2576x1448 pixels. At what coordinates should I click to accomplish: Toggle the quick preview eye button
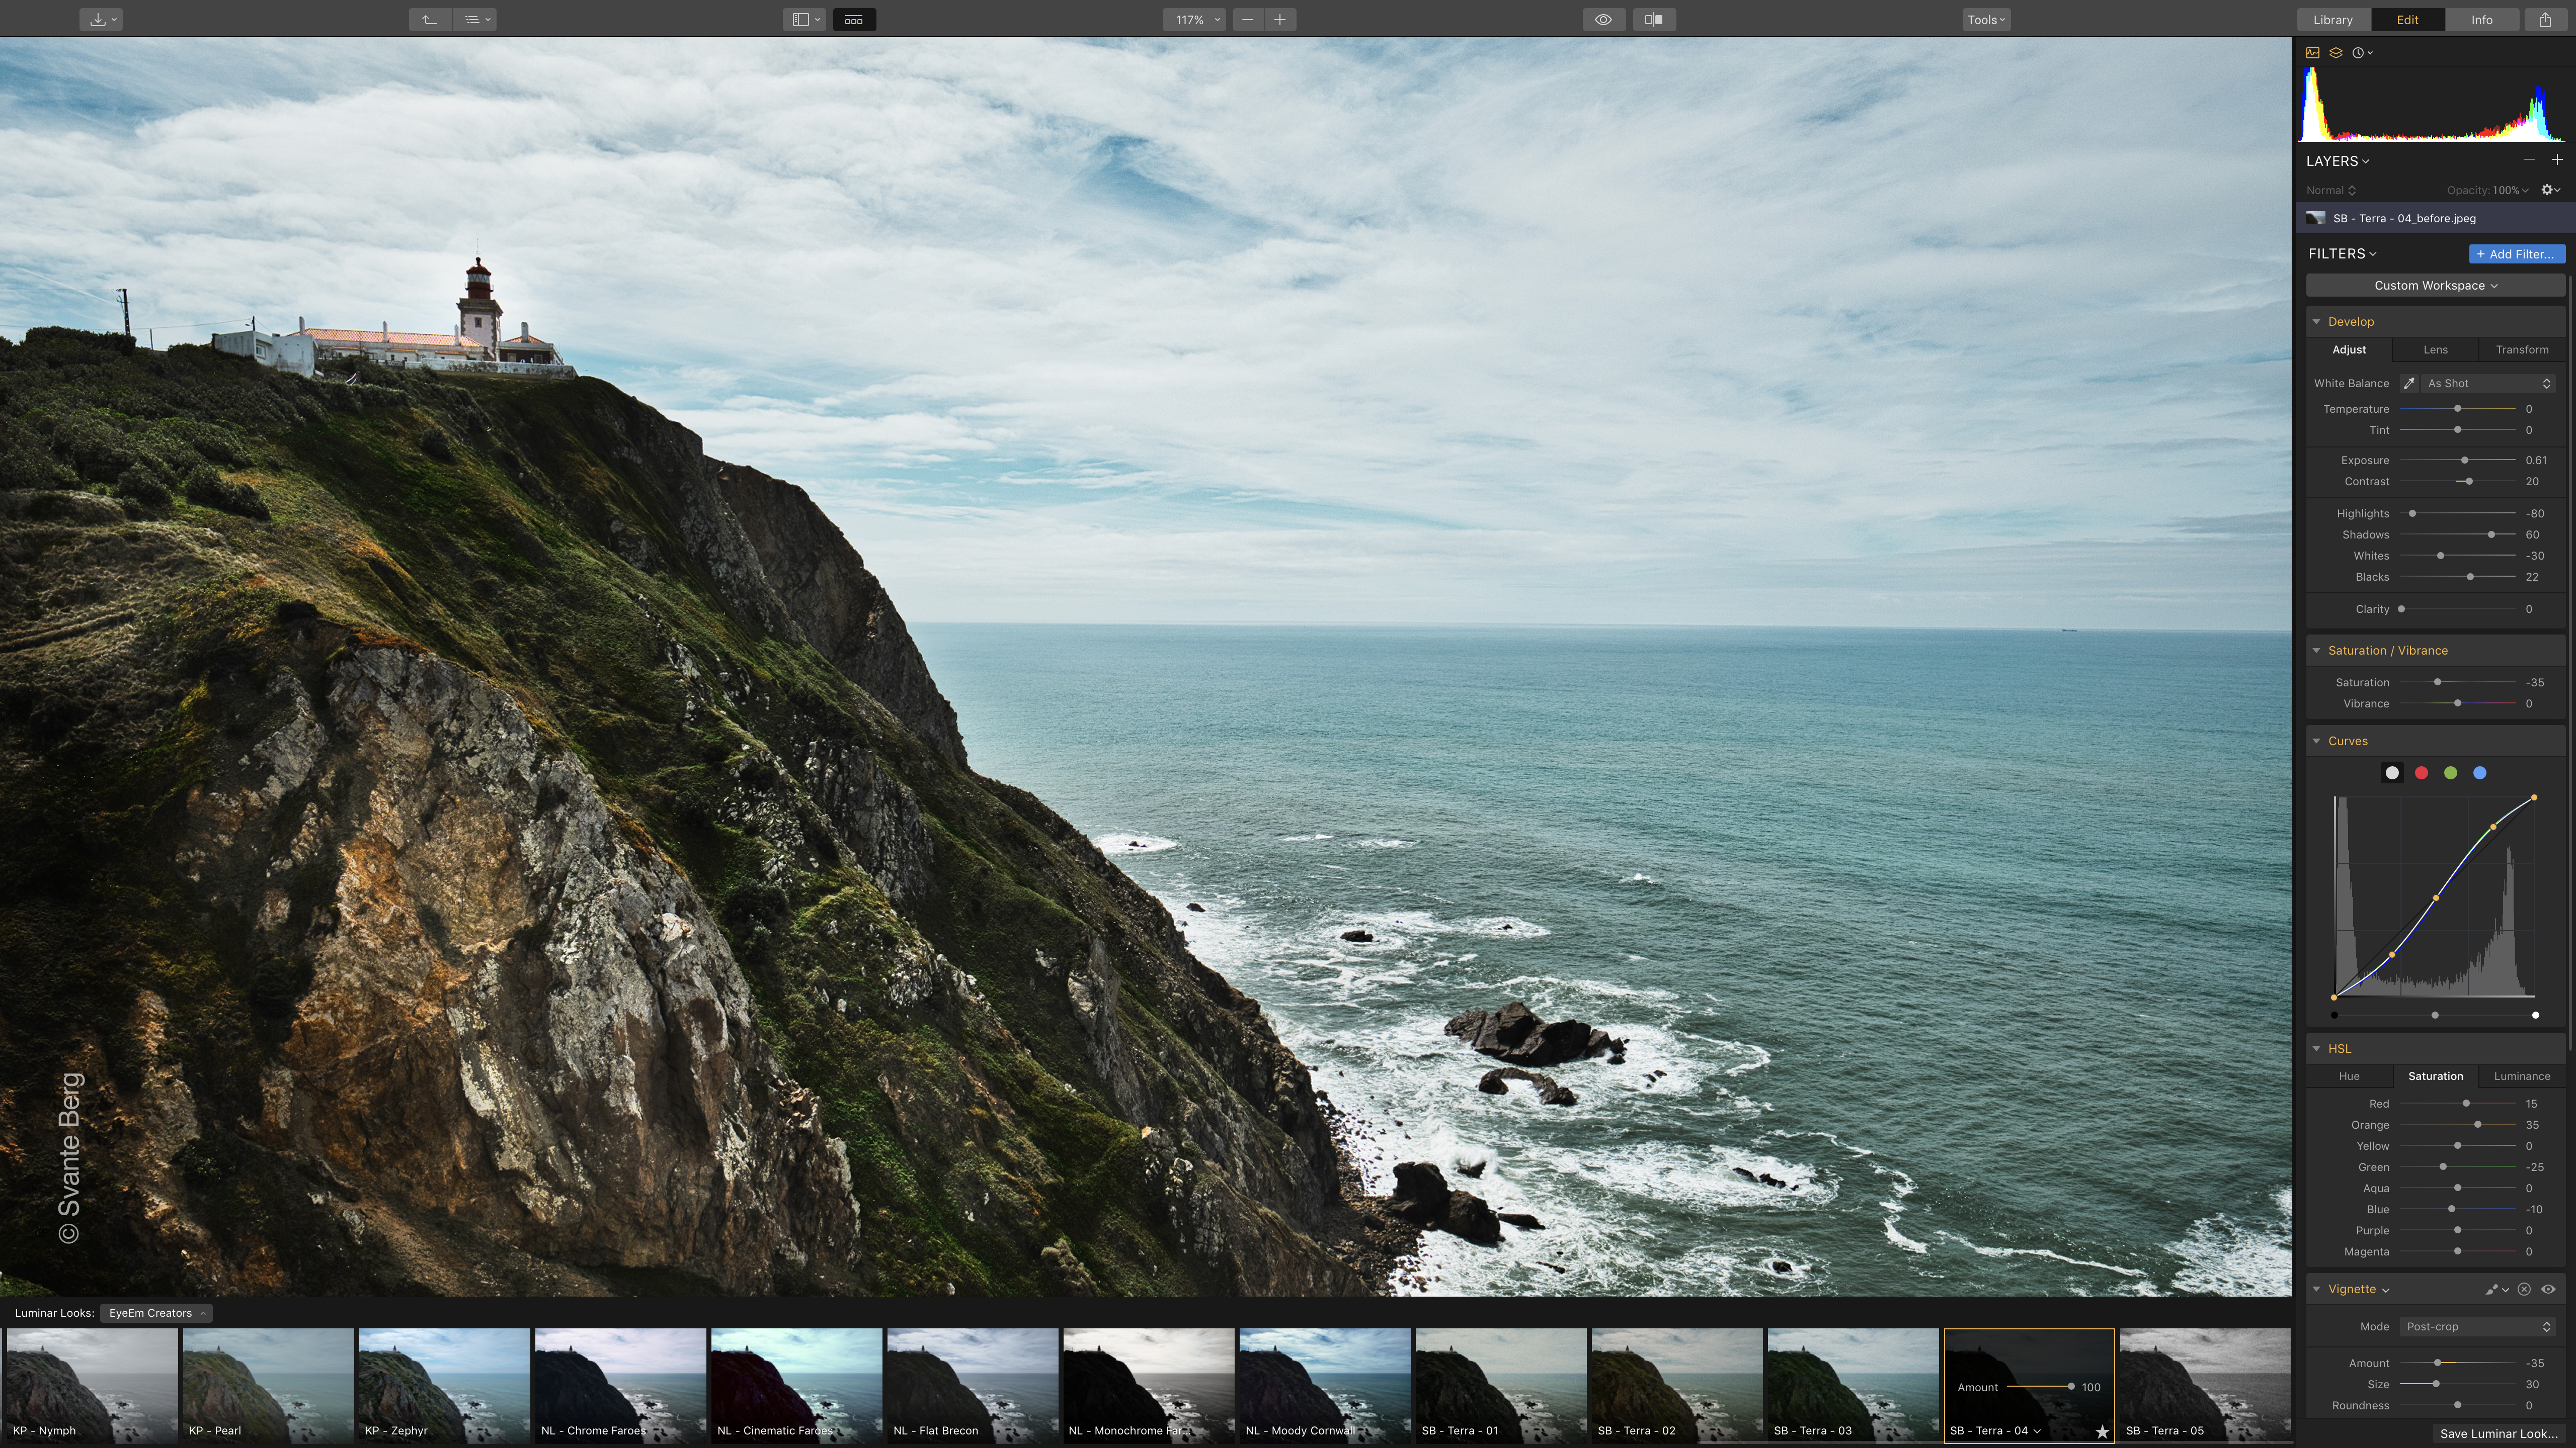pyautogui.click(x=1603, y=19)
